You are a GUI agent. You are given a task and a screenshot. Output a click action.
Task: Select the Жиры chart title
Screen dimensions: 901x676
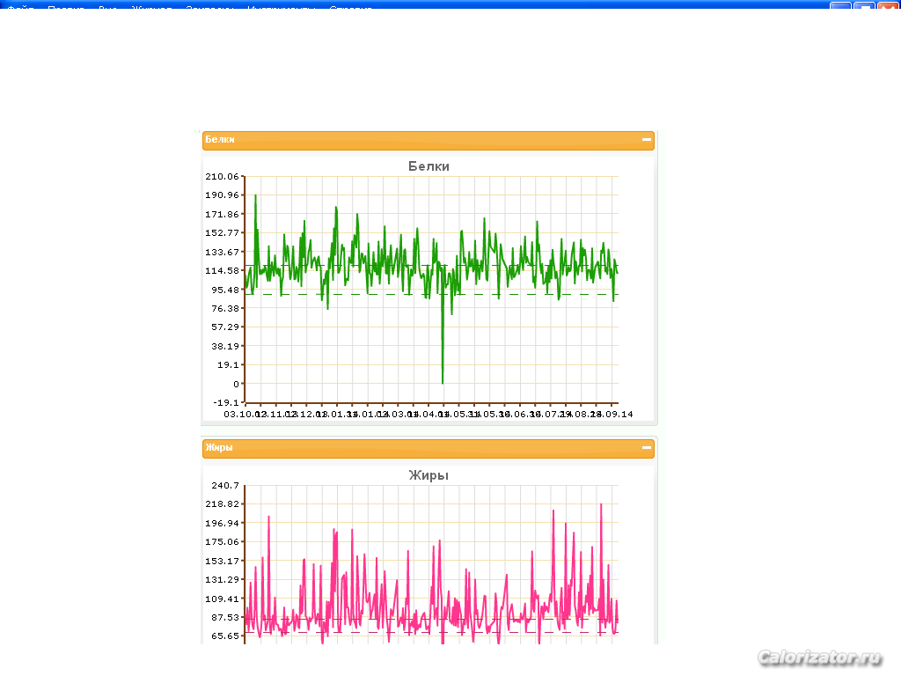[x=429, y=475]
